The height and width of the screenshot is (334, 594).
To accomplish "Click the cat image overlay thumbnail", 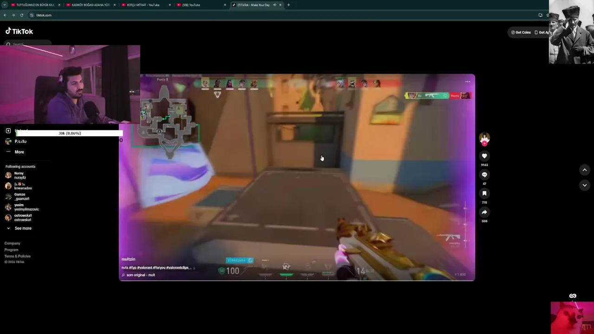I will click(572, 318).
